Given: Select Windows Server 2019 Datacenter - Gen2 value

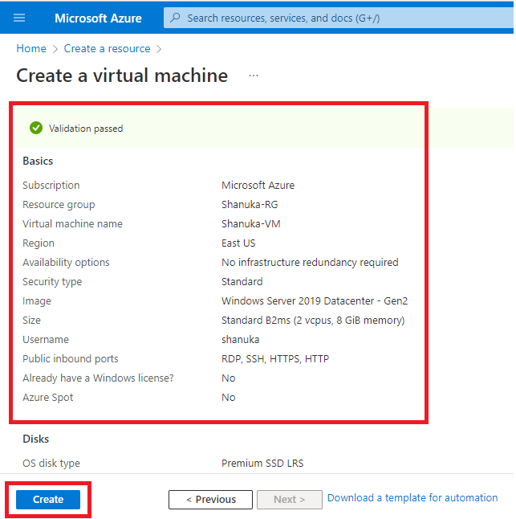Looking at the screenshot, I should tap(315, 301).
